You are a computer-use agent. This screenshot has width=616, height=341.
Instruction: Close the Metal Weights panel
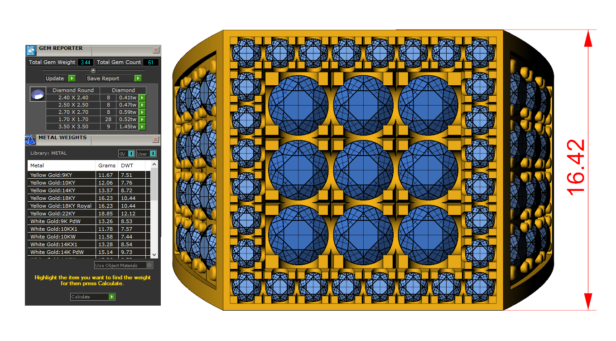pyautogui.click(x=156, y=140)
